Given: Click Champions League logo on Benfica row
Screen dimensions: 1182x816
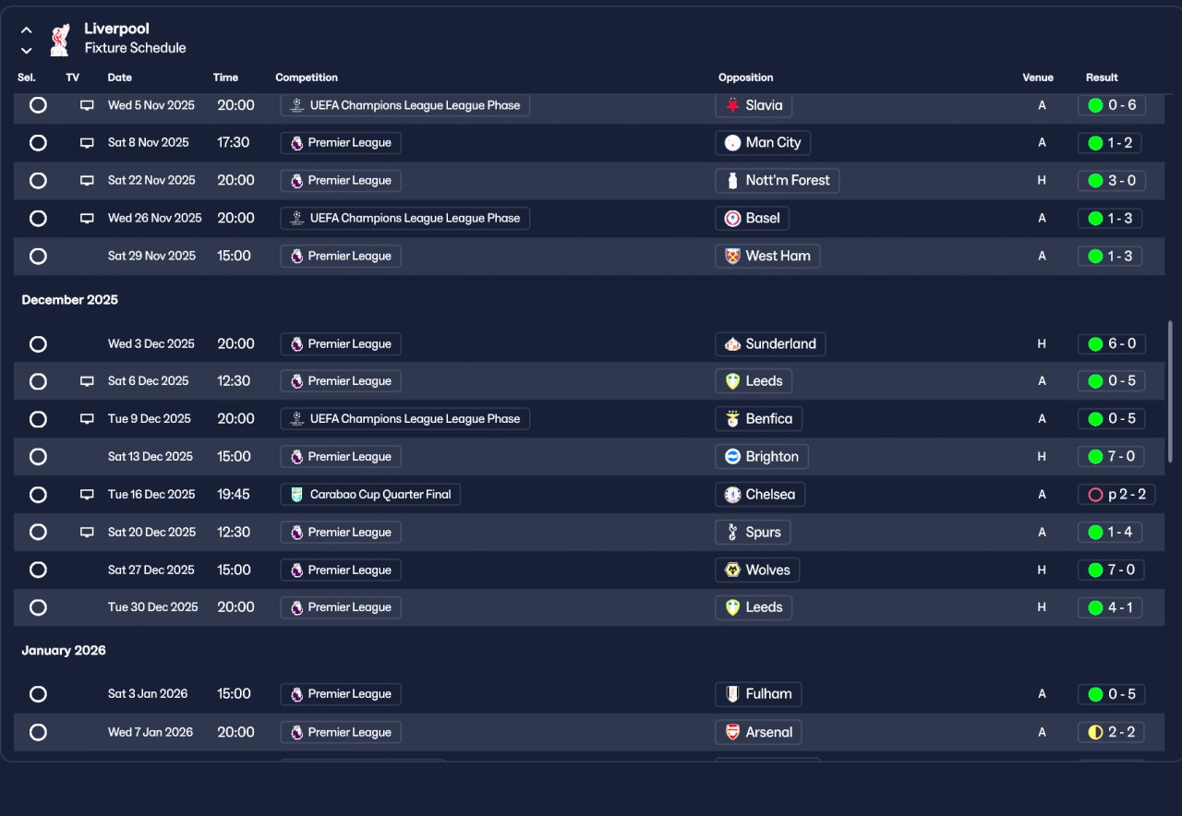Looking at the screenshot, I should [296, 419].
